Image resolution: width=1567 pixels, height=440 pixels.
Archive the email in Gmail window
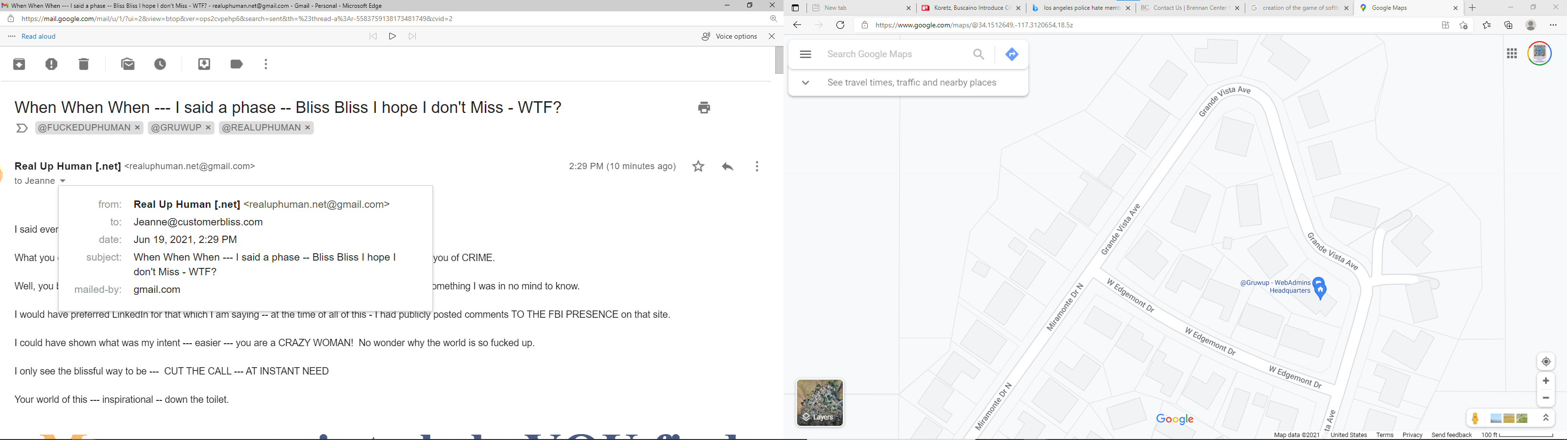(x=20, y=65)
